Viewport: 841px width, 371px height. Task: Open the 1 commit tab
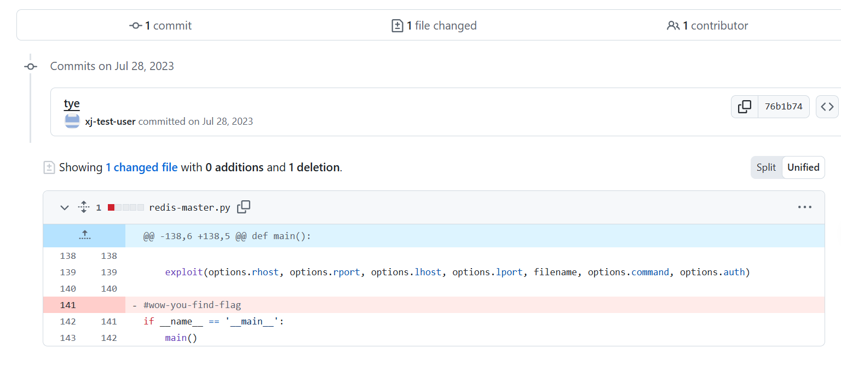click(161, 26)
